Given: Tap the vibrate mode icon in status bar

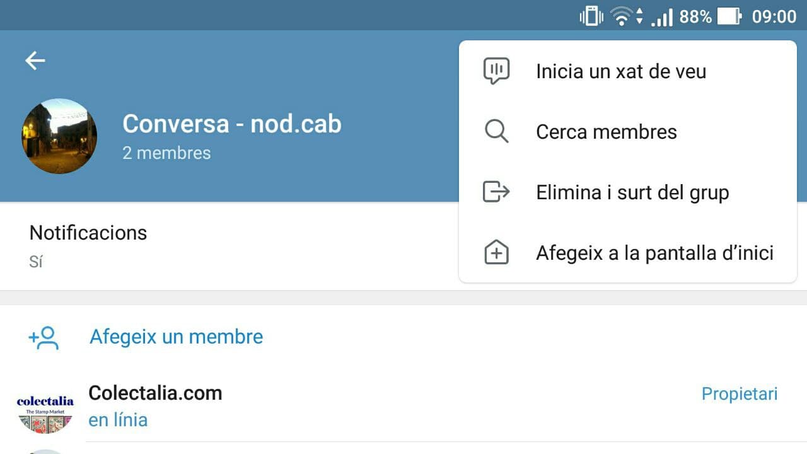Looking at the screenshot, I should tap(591, 16).
